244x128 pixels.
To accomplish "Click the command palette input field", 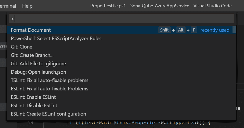I will click(121, 19).
